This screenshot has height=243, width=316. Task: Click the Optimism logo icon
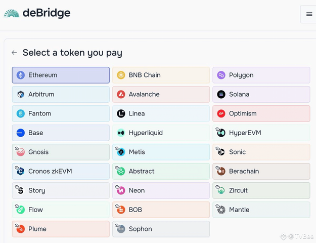point(221,114)
